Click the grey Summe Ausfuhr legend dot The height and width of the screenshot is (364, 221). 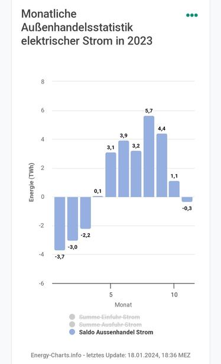pos(72,324)
